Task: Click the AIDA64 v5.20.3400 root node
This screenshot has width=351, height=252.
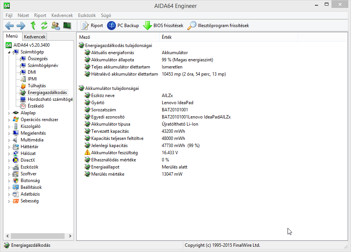Action: (x=31, y=45)
